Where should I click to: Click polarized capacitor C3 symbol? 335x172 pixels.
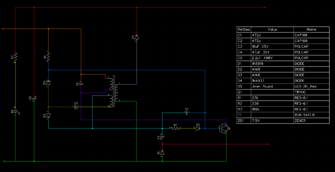(75, 107)
